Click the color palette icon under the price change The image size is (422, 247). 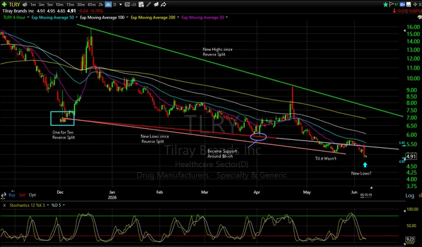[420, 17]
